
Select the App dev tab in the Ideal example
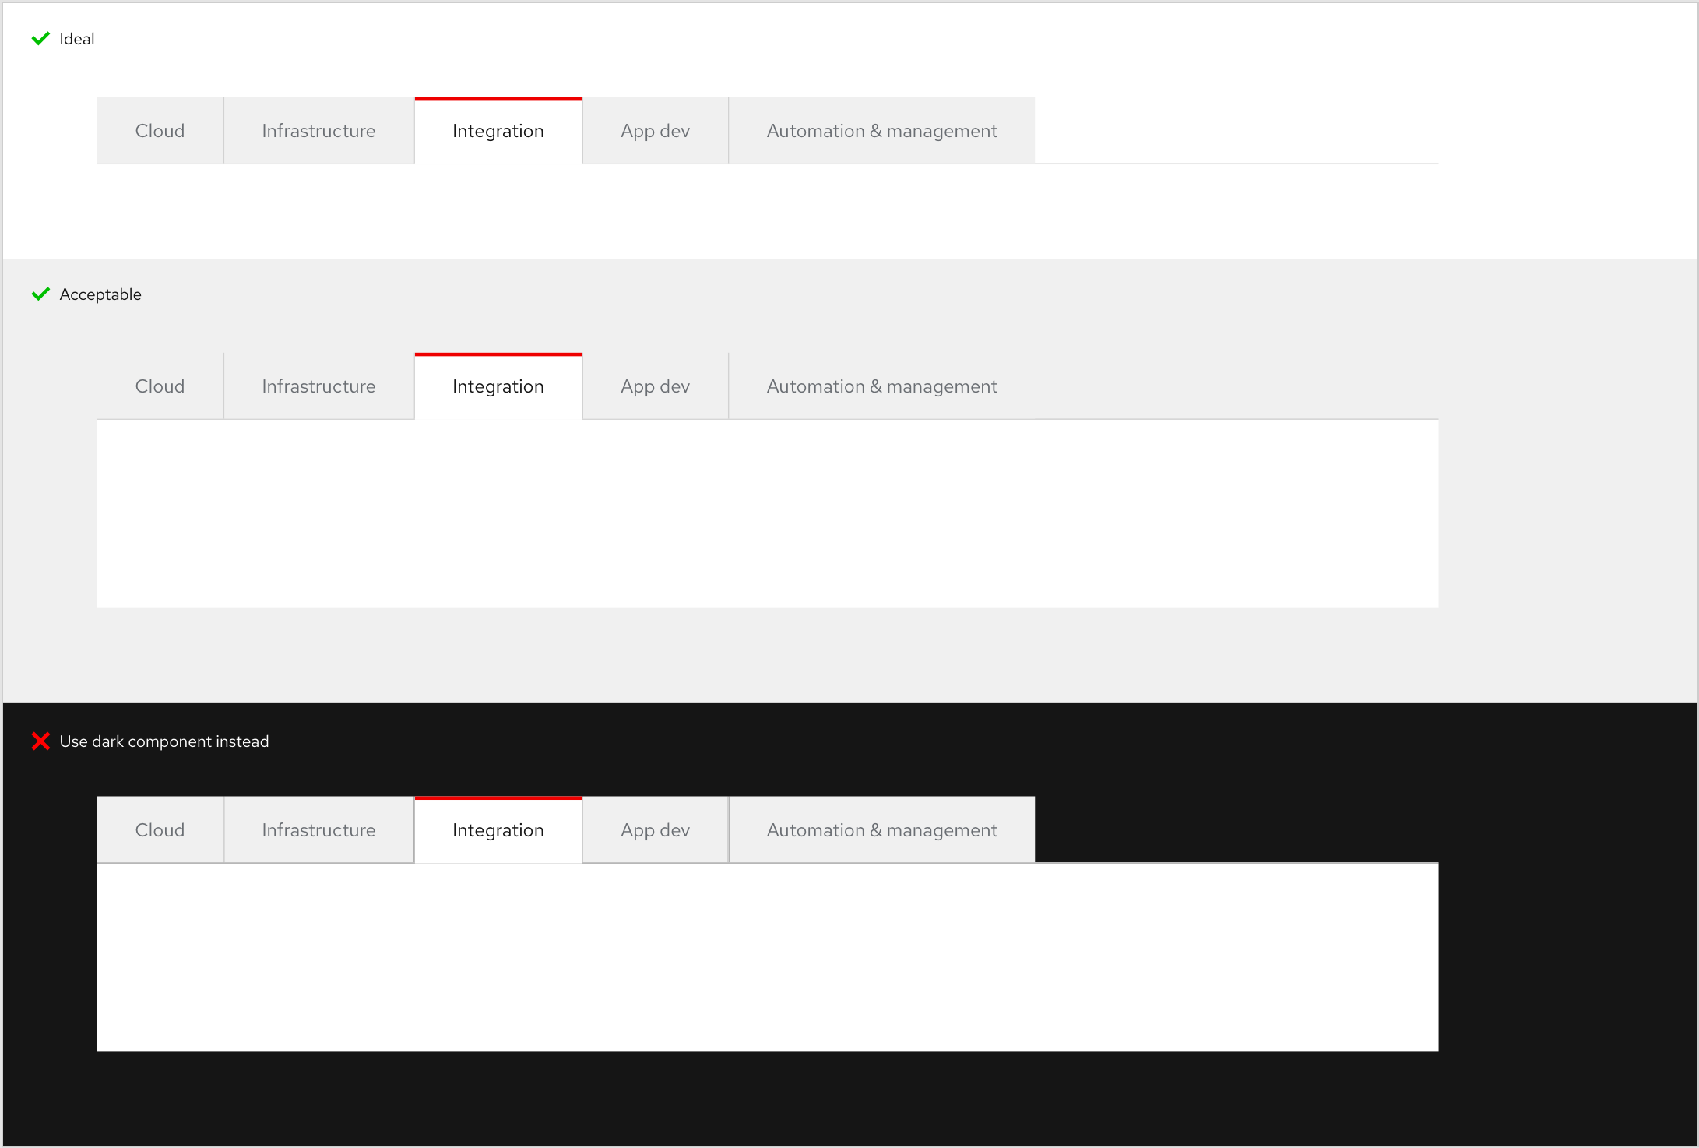[655, 130]
